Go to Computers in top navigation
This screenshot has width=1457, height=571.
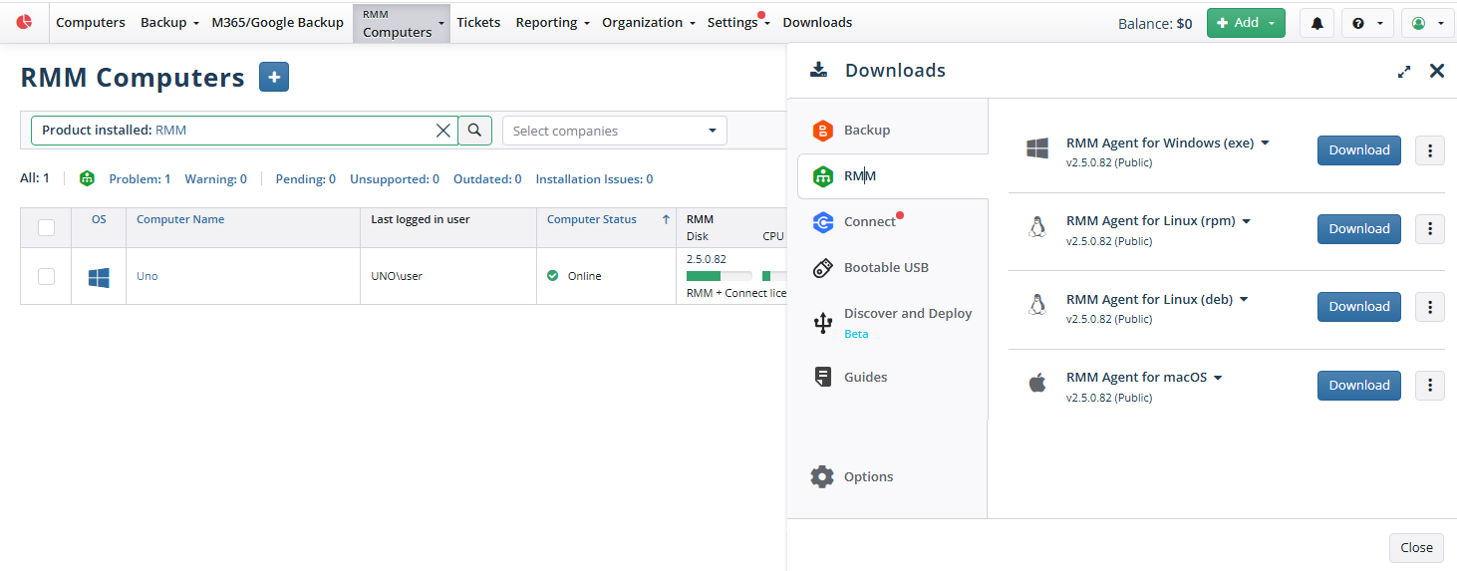click(91, 23)
